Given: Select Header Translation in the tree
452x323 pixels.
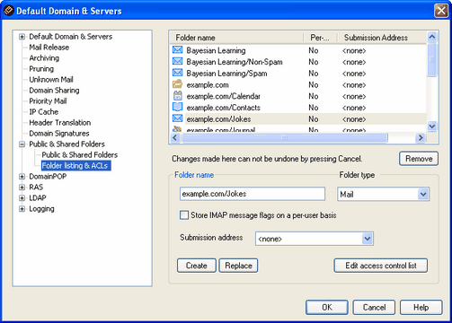Looking at the screenshot, I should (59, 123).
